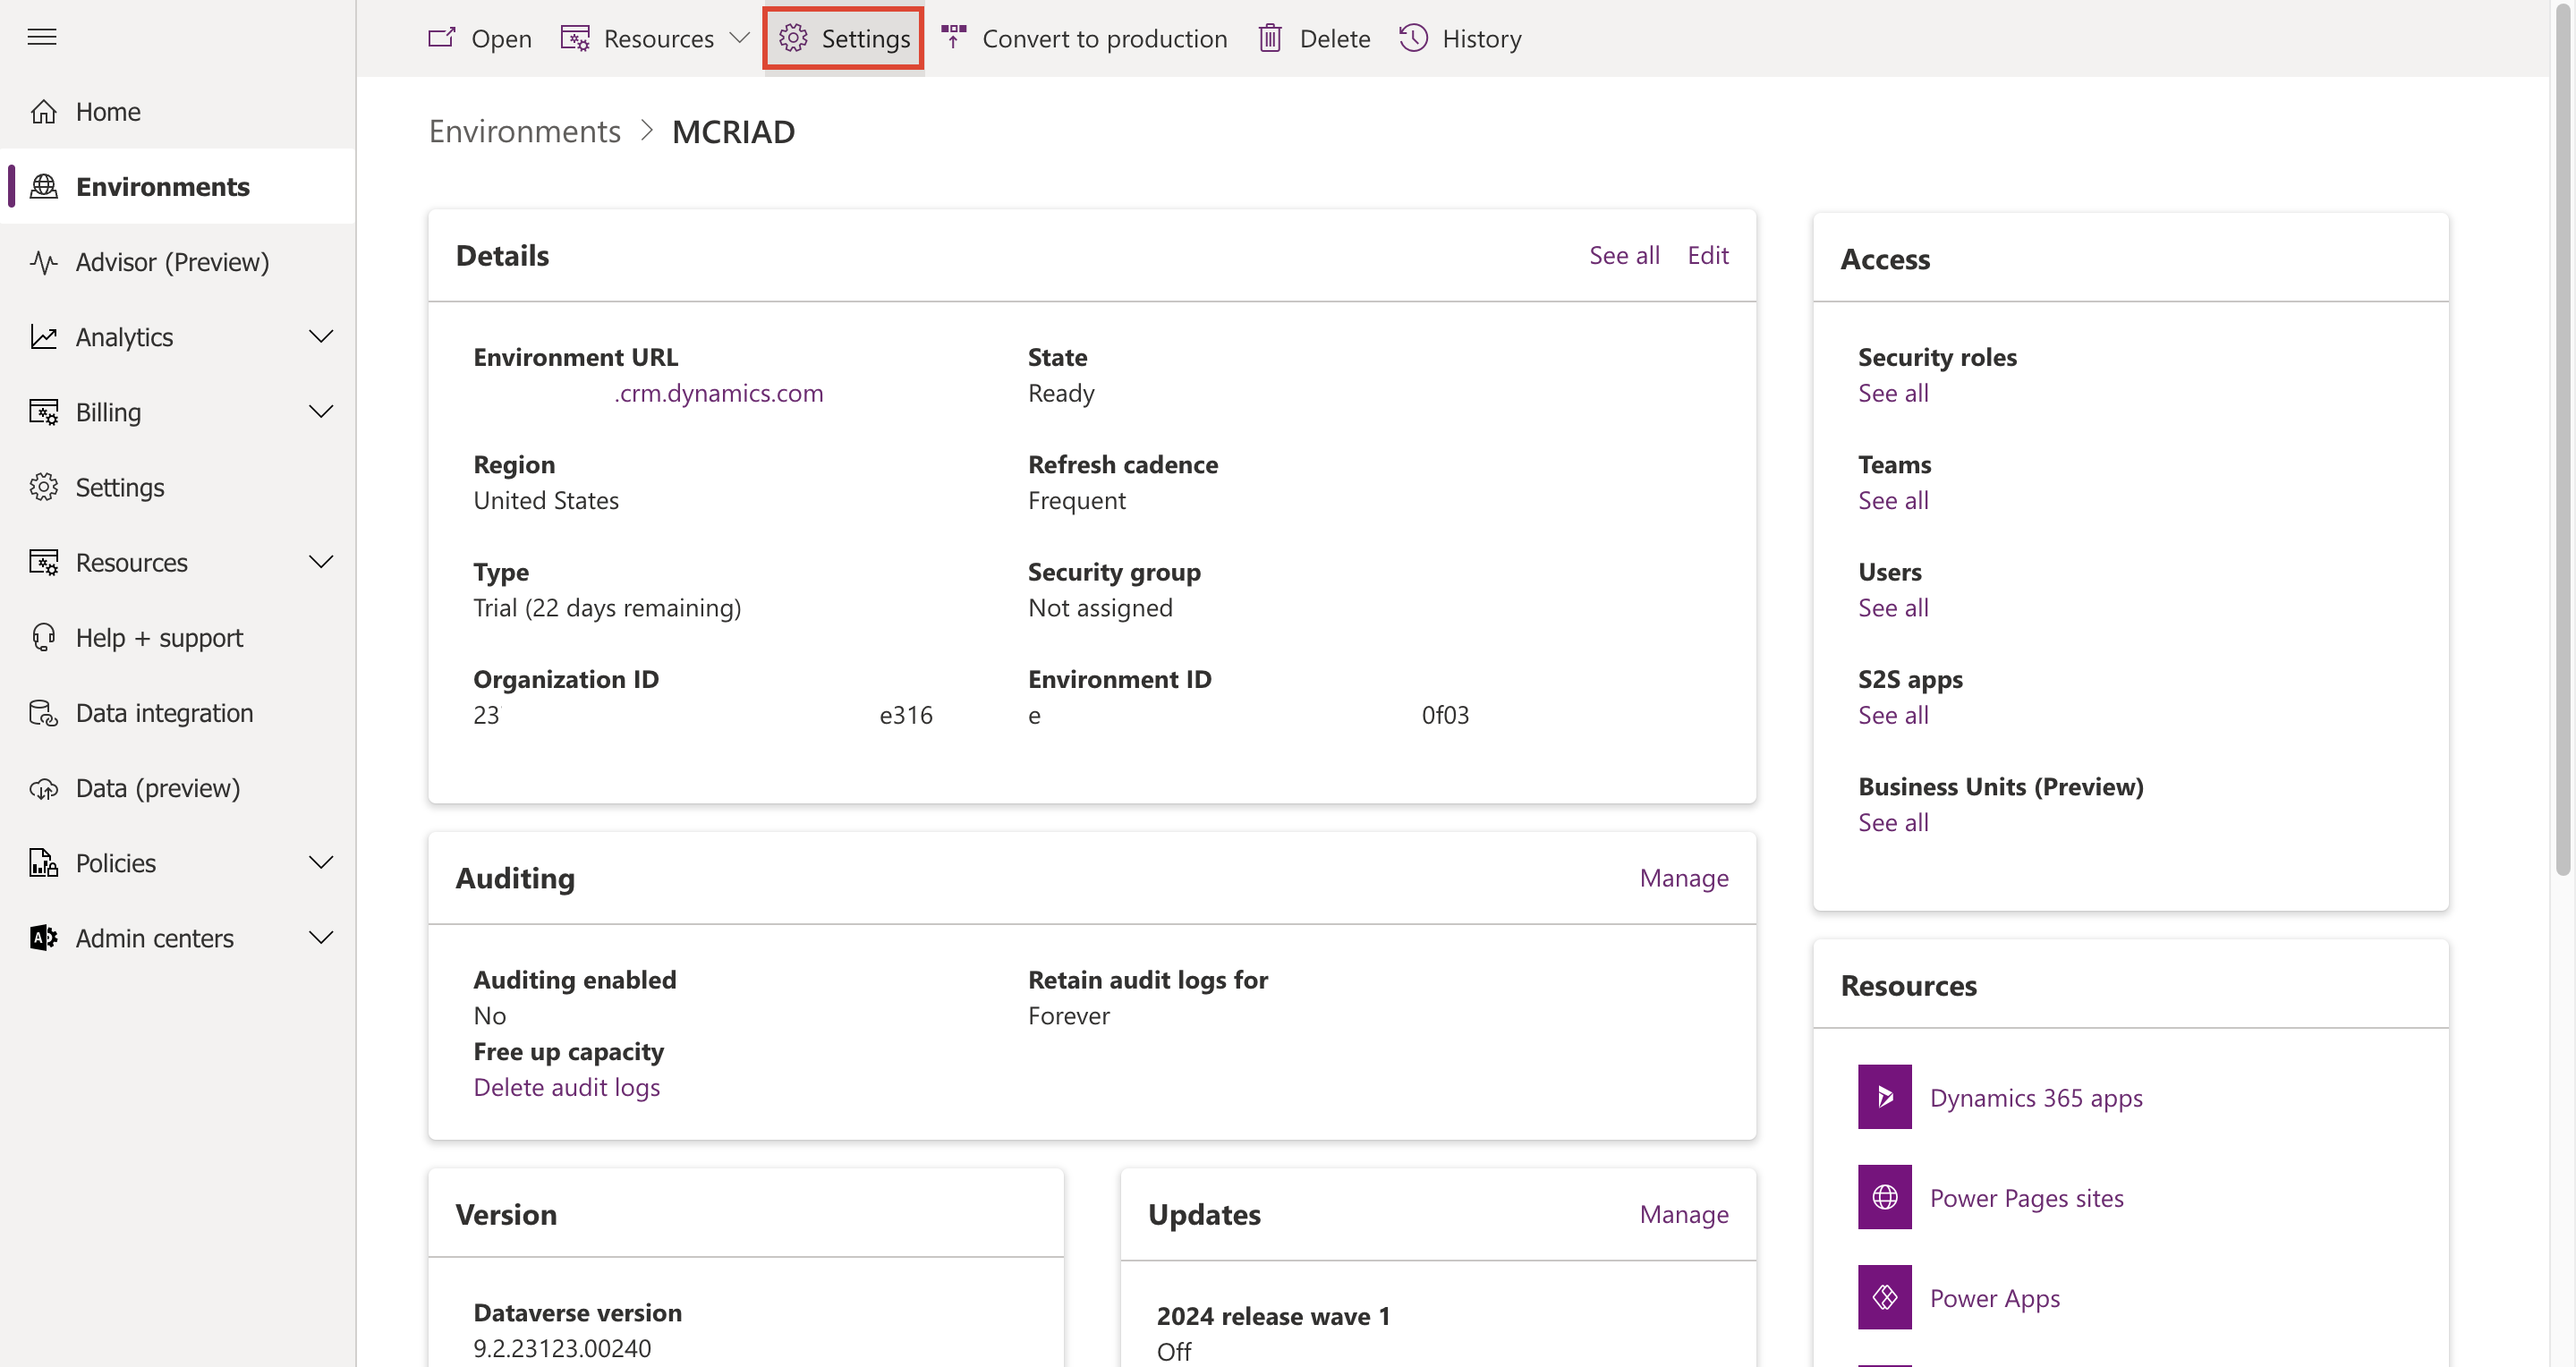The image size is (2576, 1367).
Task: Click See all under S2S apps
Action: coord(1893,715)
